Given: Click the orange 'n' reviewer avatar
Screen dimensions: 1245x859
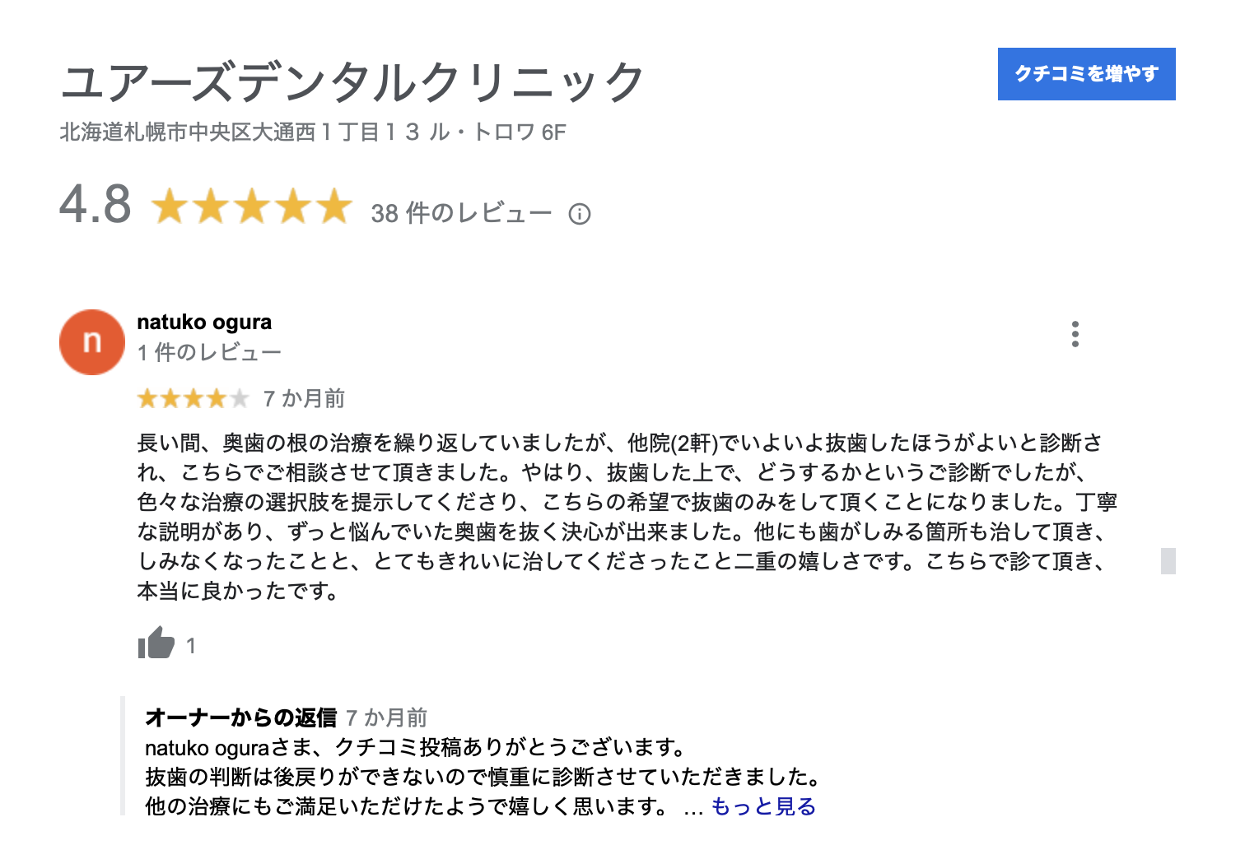Looking at the screenshot, I should click(x=92, y=342).
